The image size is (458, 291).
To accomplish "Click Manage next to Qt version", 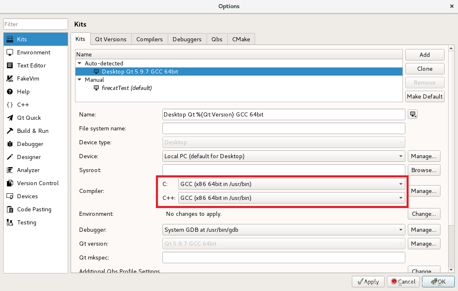I will [x=424, y=244].
